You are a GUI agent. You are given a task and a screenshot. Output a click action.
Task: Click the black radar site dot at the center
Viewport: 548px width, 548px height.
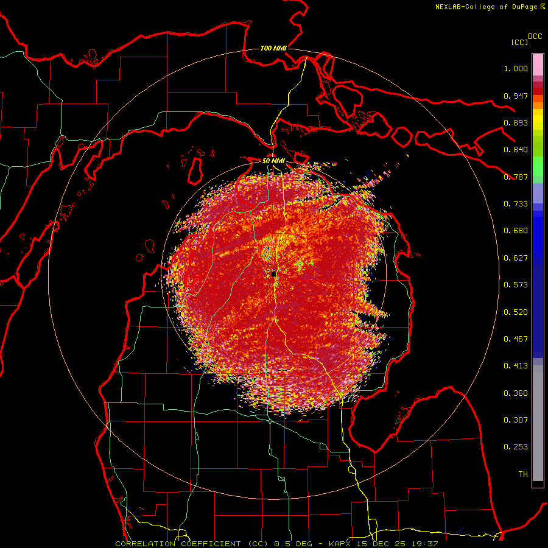point(274,274)
